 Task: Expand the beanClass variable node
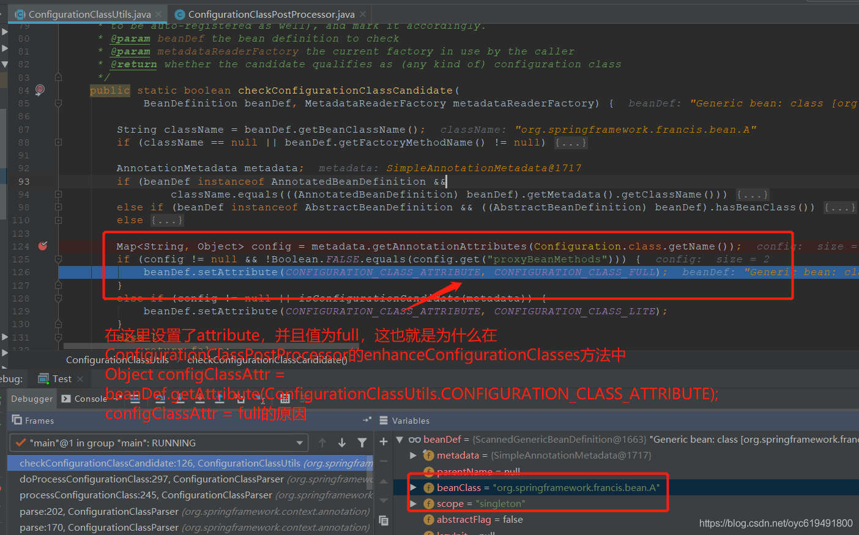(413, 487)
